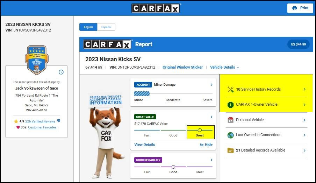The height and width of the screenshot is (183, 316).
Task: Click Jack Volkswagen of Saco name
Action: point(36,88)
